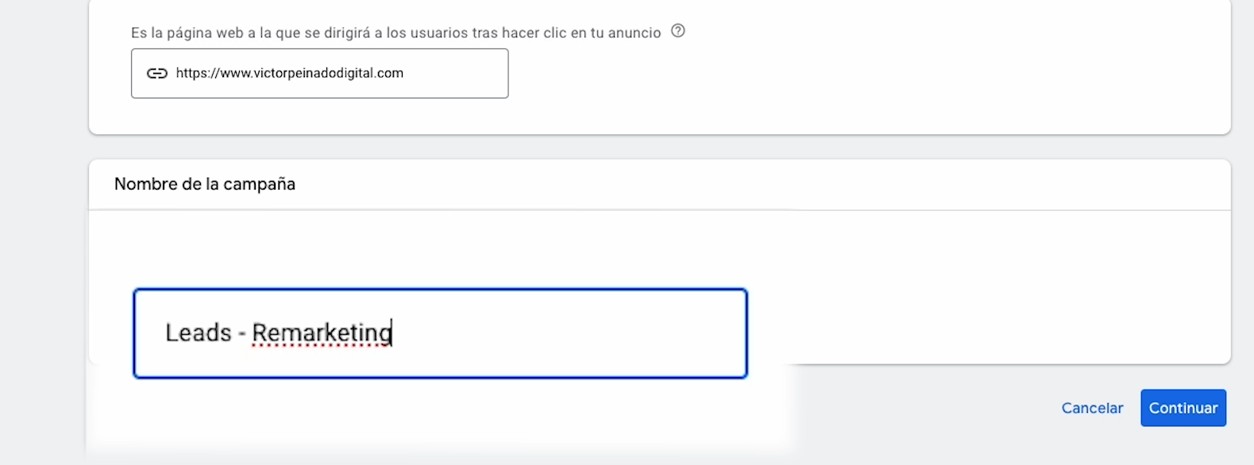Click the Cancelar link
Viewport: 1254px width, 465px height.
click(x=1092, y=408)
